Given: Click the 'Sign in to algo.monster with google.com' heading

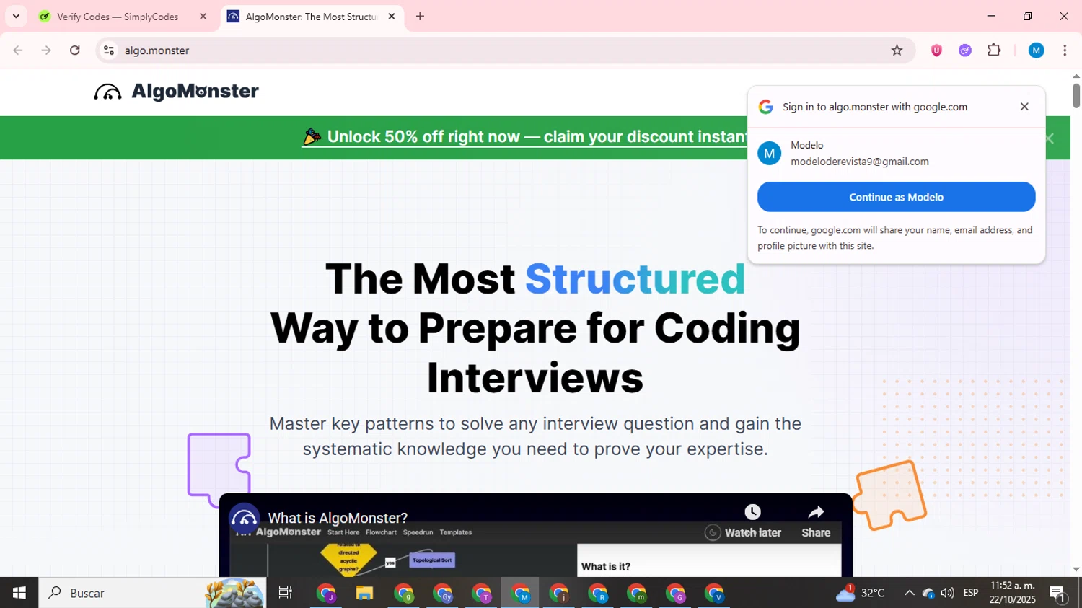Looking at the screenshot, I should tap(875, 107).
